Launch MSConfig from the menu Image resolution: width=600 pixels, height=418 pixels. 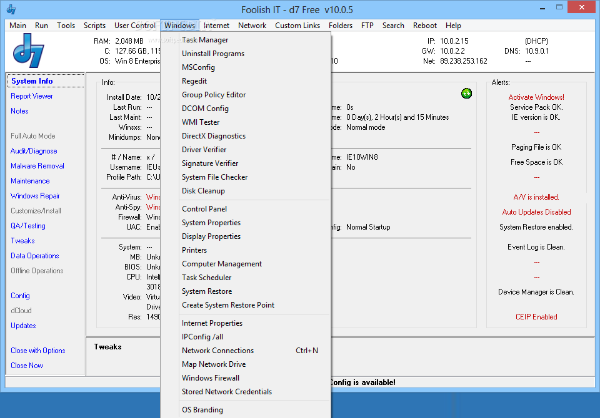[246, 67]
